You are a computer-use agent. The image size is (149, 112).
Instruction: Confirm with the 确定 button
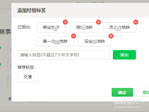[x=122, y=92]
